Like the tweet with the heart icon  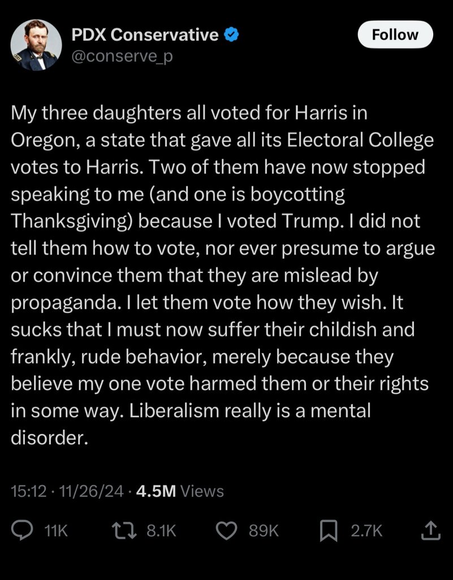227,530
